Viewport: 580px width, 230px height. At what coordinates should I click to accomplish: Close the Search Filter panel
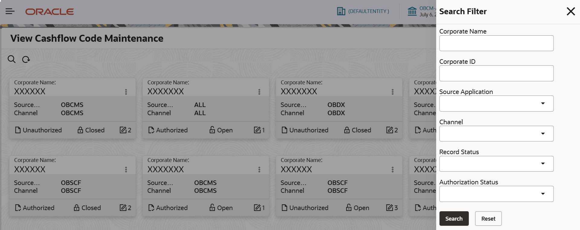[x=571, y=11]
